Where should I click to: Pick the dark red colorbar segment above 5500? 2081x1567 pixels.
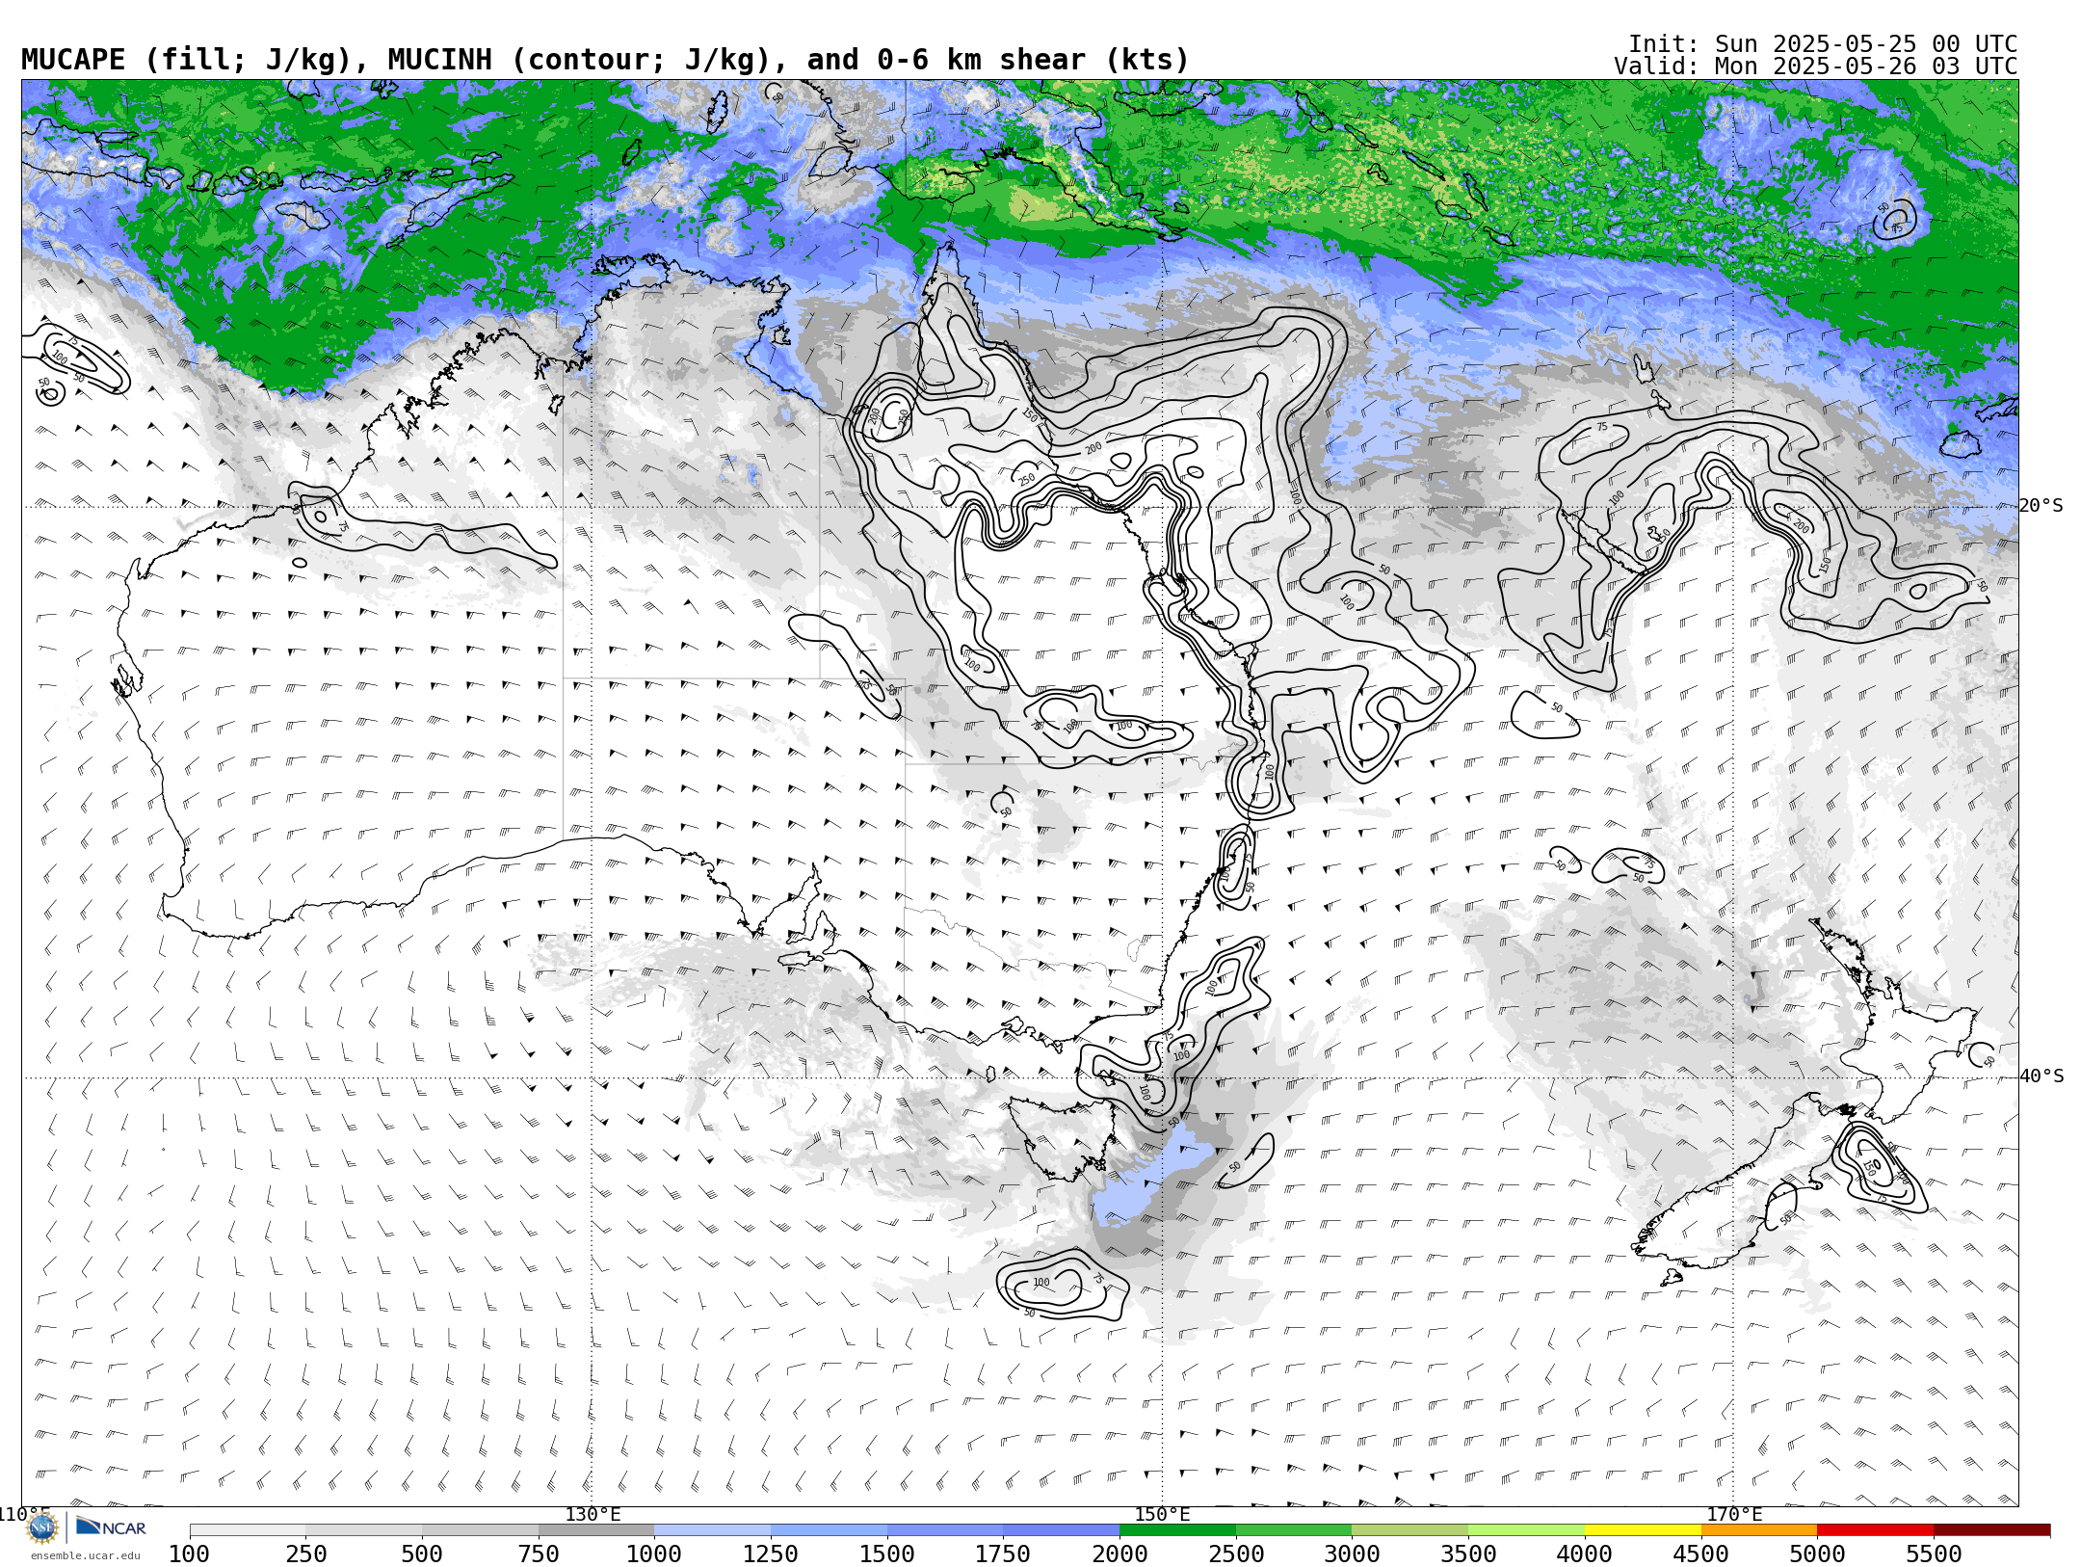[1991, 1530]
